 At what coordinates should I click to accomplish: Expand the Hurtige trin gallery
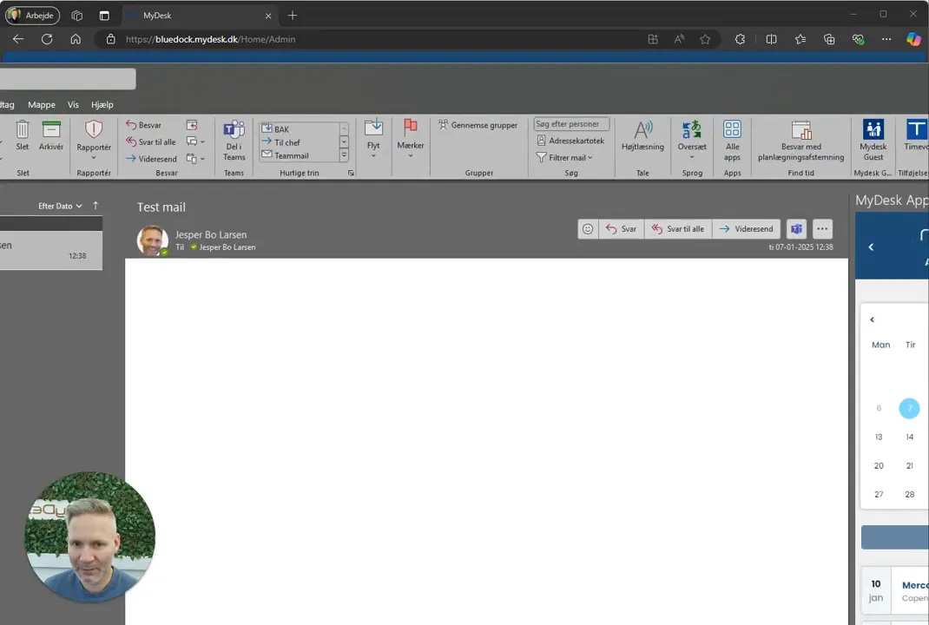point(344,155)
